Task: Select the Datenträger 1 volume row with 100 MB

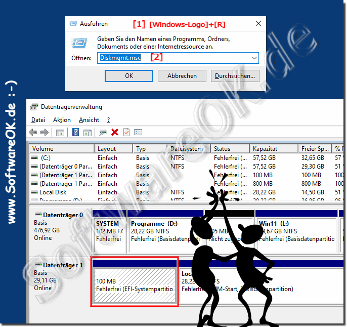Action: pyautogui.click(x=187, y=175)
